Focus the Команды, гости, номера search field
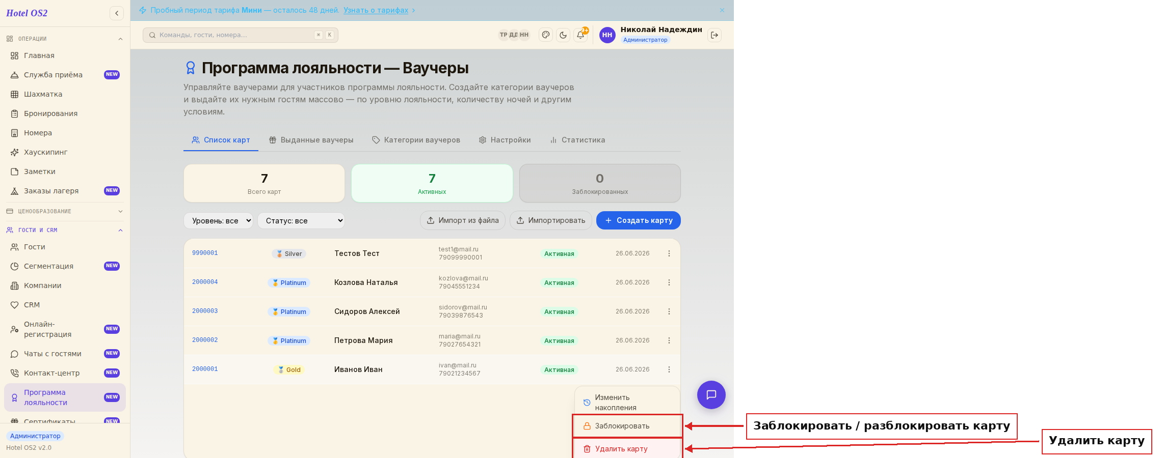1164x458 pixels. pyautogui.click(x=241, y=35)
